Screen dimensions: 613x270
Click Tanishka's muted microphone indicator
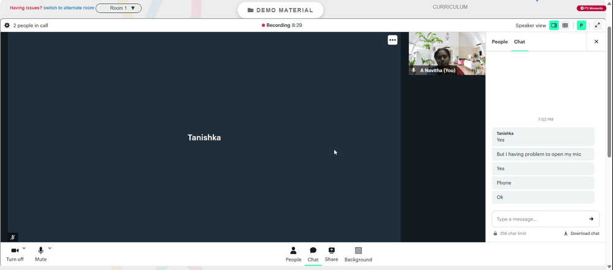[13, 237]
